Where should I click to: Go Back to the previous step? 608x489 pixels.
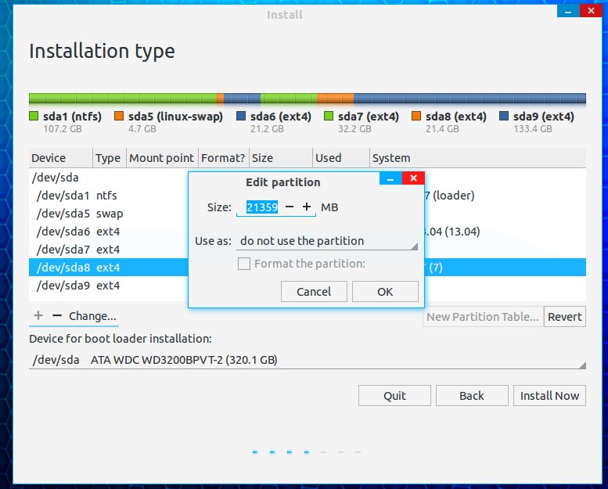coord(471,395)
